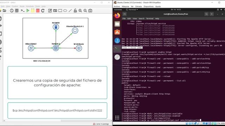Image resolution: width=225 pixels, height=126 pixels.
Task: Click the 'RED 172.18.0.0/24' label
Action: coord(42,61)
